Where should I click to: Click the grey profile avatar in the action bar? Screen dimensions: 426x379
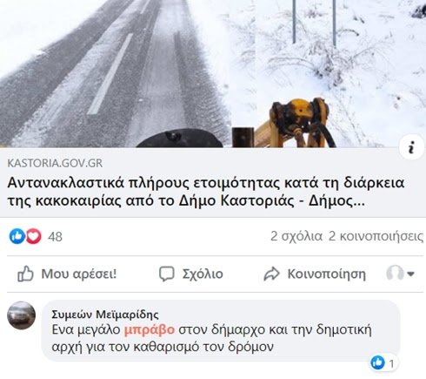[x=395, y=273]
